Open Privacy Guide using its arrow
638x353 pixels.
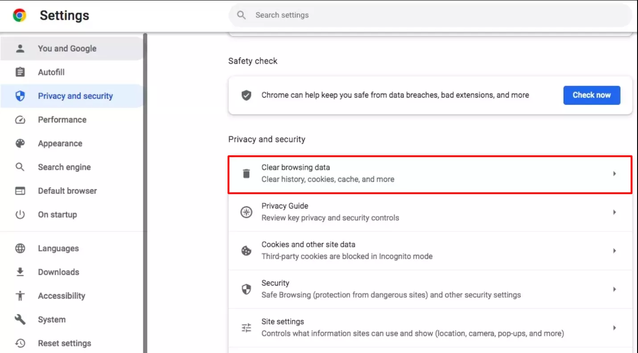pyautogui.click(x=614, y=212)
